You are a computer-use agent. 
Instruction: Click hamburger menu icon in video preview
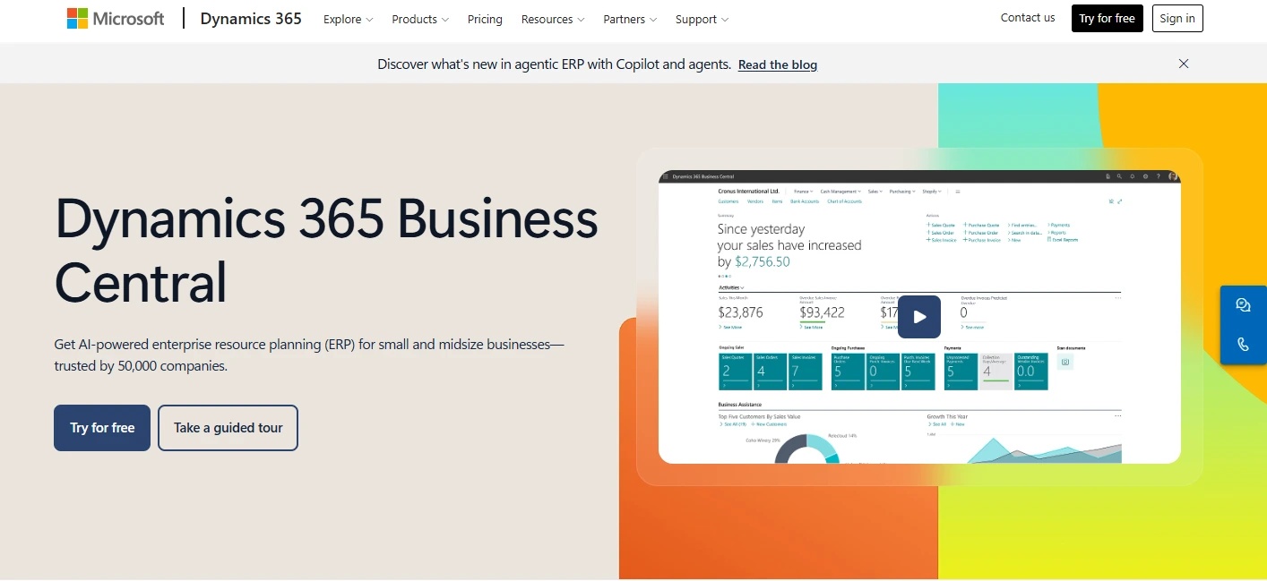pos(665,176)
